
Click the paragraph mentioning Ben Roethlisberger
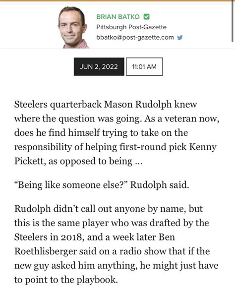click(116, 244)
